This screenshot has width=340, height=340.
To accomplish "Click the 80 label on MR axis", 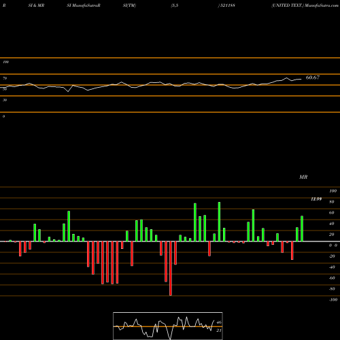I will tap(332, 202).
